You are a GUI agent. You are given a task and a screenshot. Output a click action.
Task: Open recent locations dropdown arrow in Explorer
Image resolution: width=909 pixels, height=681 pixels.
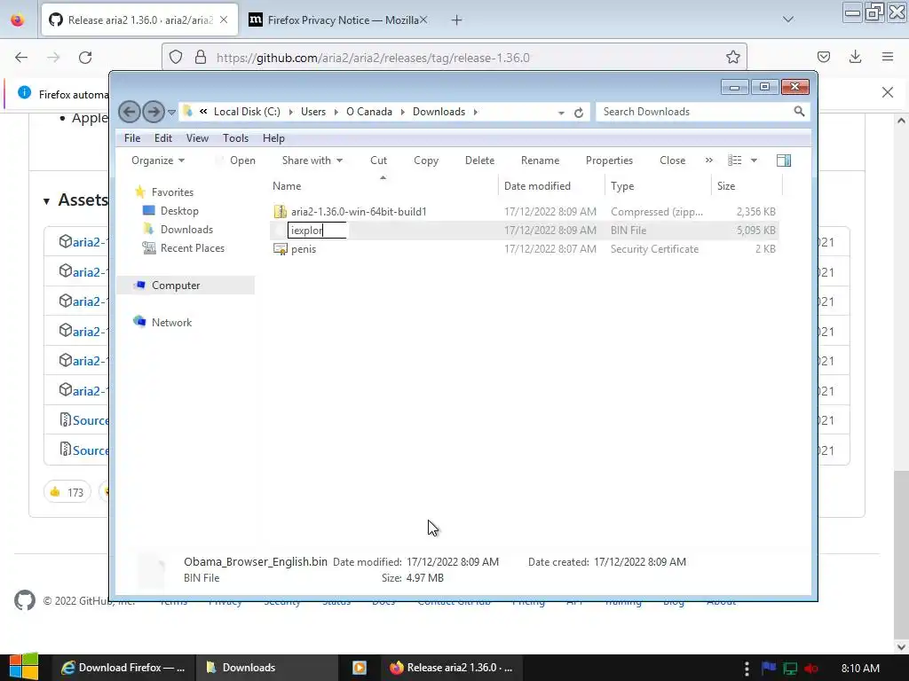tap(171, 113)
